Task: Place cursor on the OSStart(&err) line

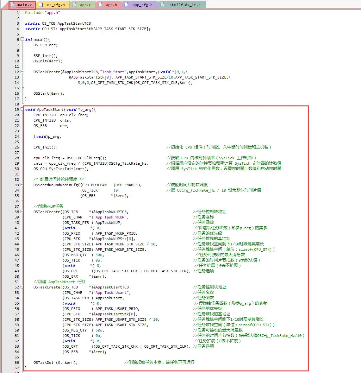Action: [49, 93]
